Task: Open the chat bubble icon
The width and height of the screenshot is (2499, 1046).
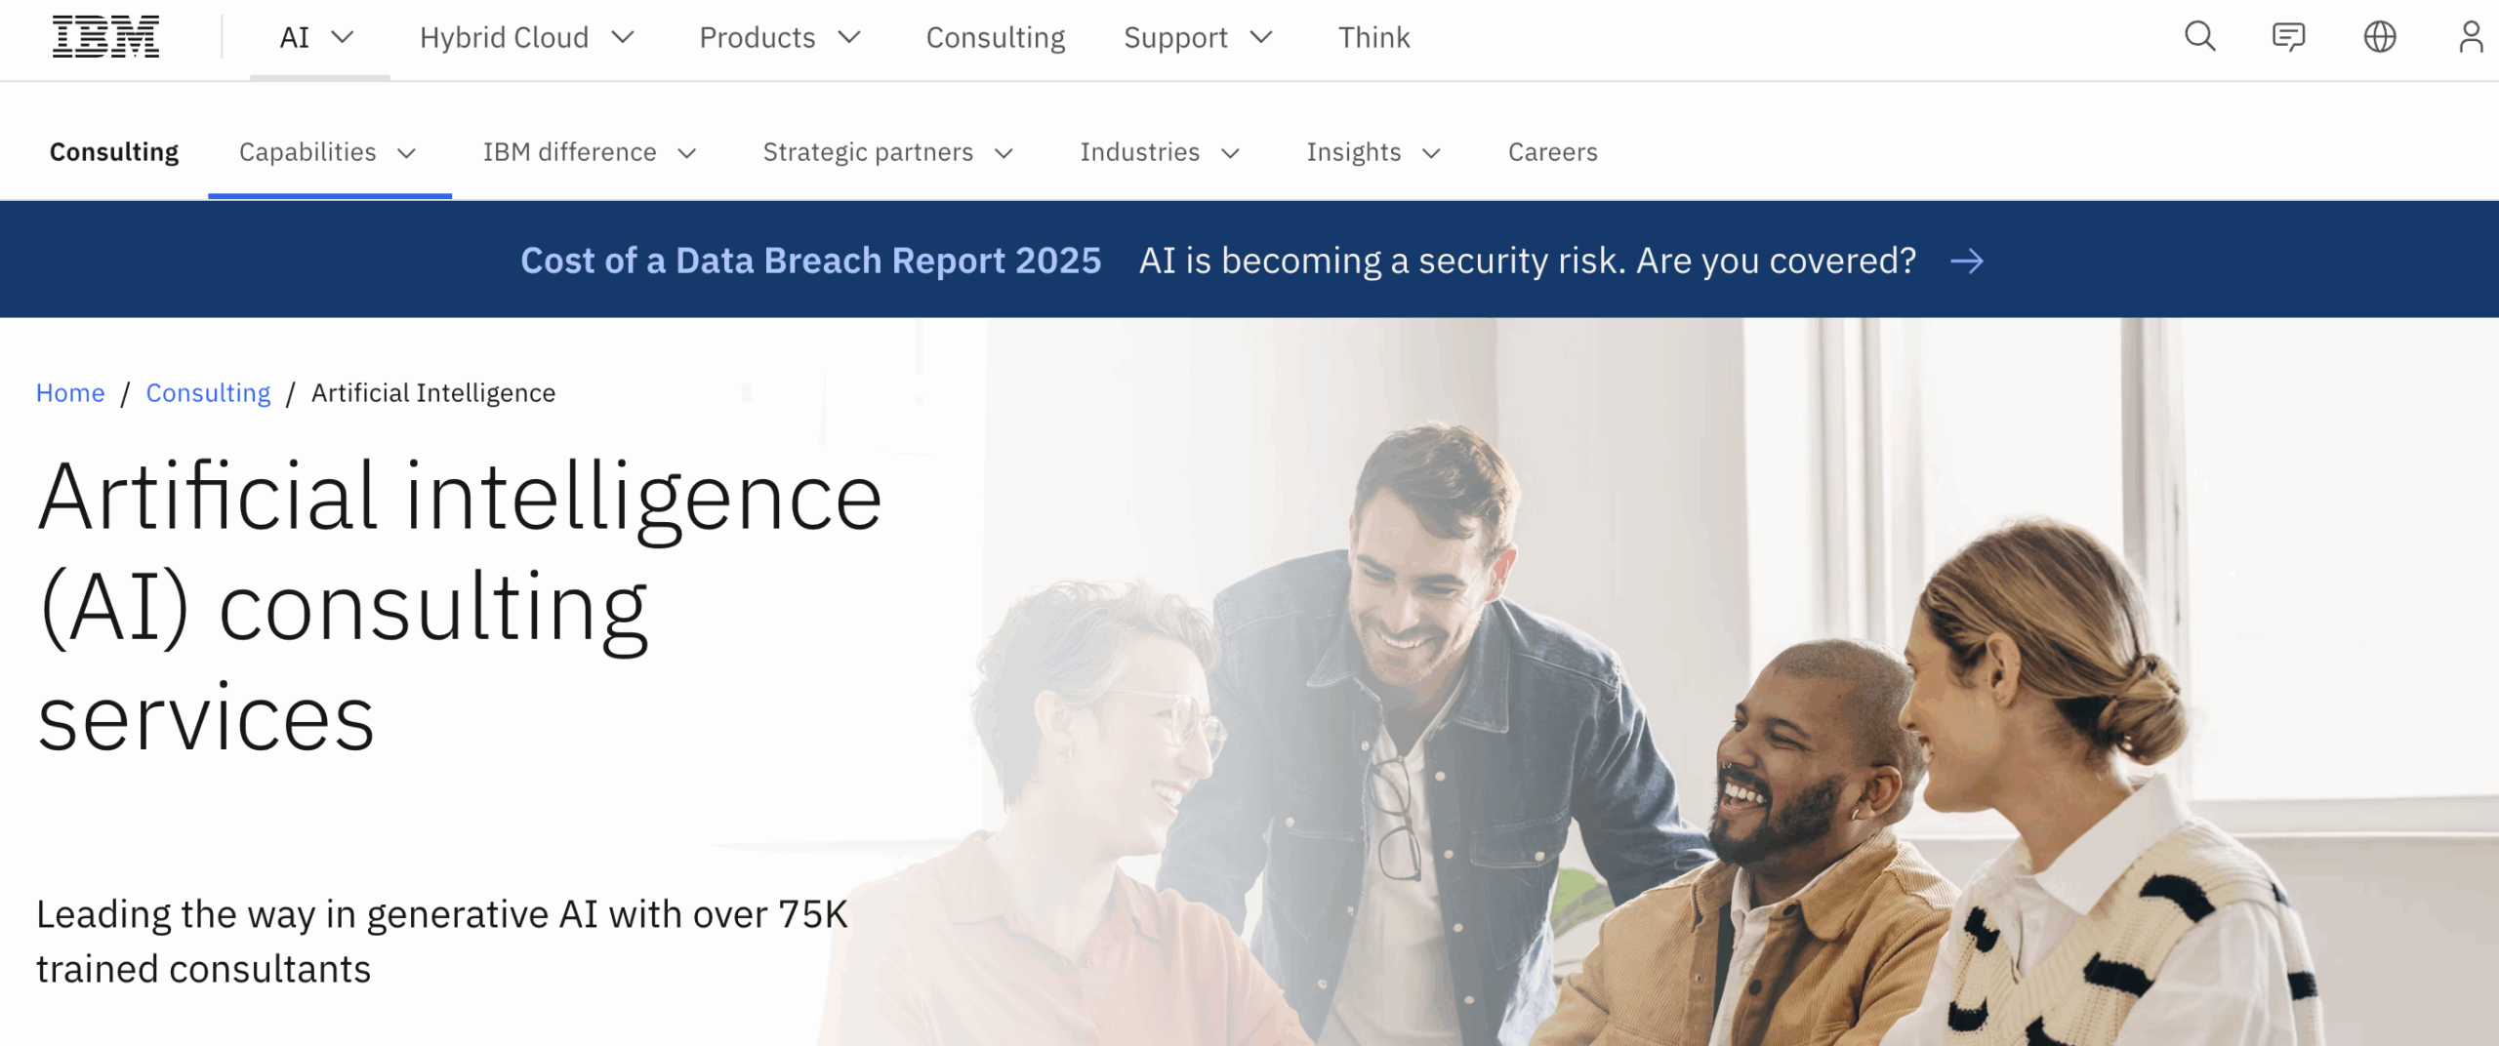Action: (2288, 37)
